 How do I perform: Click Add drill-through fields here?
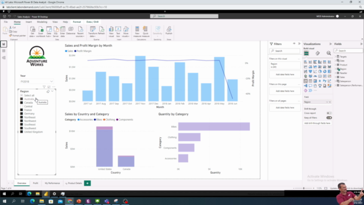(x=317, y=123)
